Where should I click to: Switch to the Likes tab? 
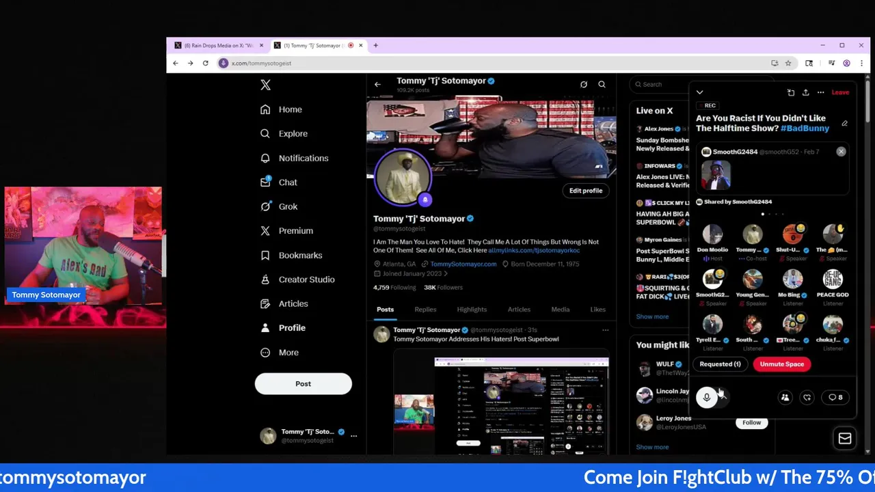(x=597, y=310)
